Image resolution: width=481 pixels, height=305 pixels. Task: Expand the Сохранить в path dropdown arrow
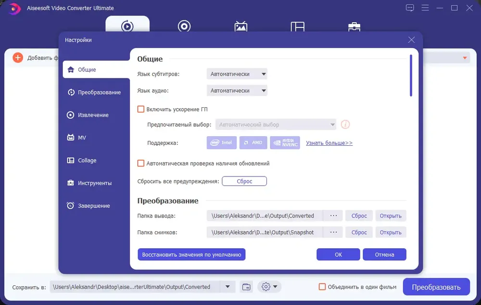[228, 287]
